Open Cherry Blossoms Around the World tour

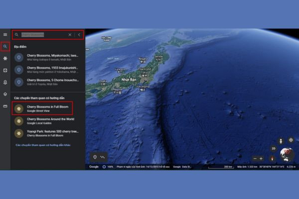(x=48, y=121)
